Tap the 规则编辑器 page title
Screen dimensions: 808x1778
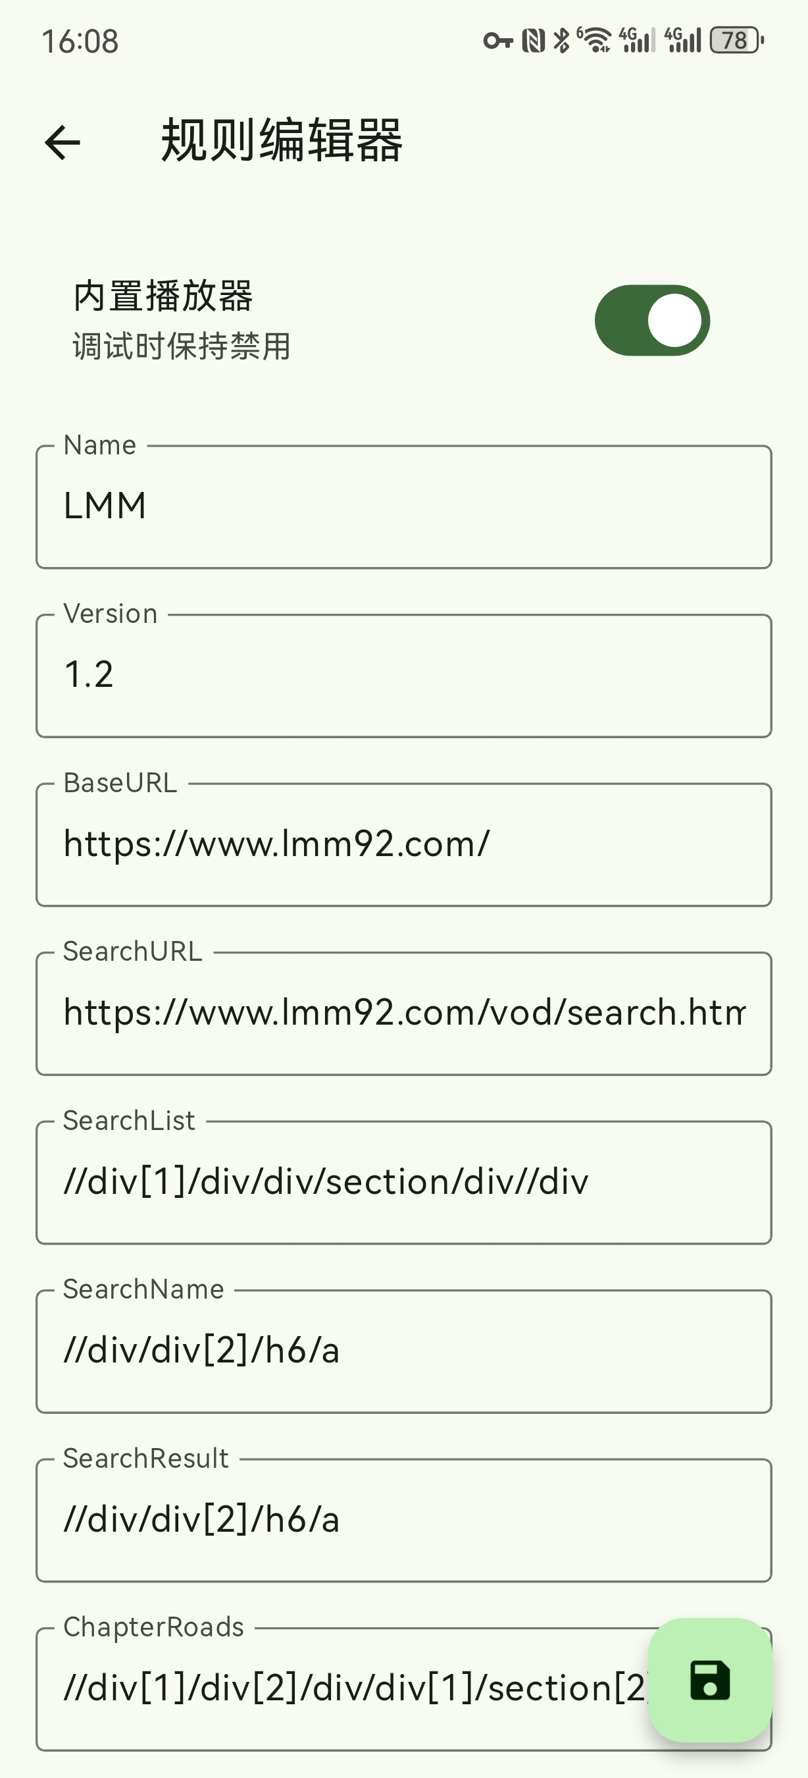click(281, 141)
